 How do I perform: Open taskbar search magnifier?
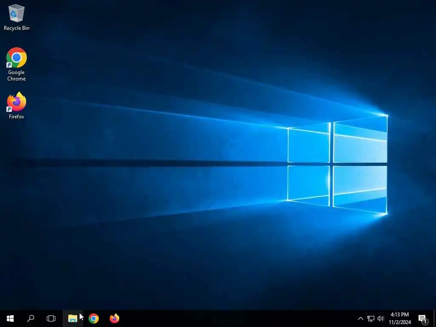pyautogui.click(x=31, y=318)
